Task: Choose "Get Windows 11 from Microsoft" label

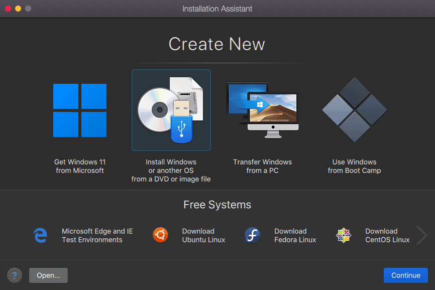Action: click(80, 166)
